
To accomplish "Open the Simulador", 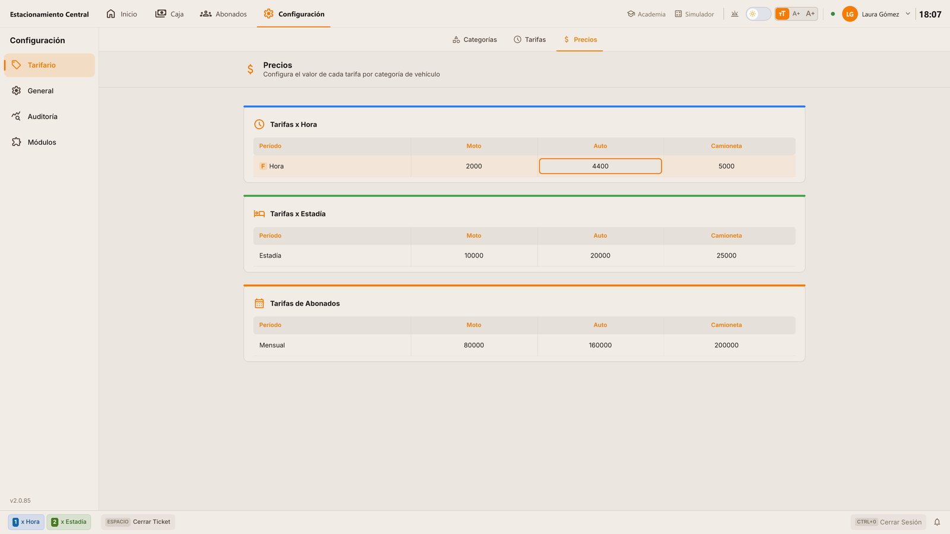I will click(694, 14).
